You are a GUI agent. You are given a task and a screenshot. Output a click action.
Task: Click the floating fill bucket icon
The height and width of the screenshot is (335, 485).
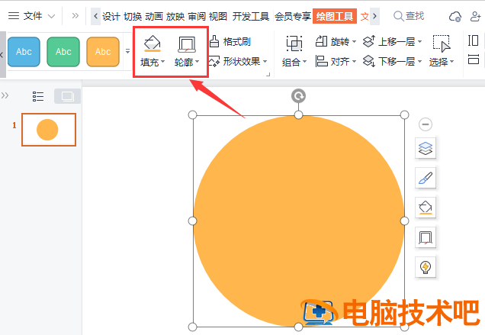point(426,208)
